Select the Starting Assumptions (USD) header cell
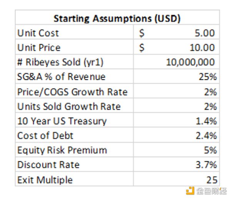This screenshot has width=231, height=199. click(x=117, y=18)
